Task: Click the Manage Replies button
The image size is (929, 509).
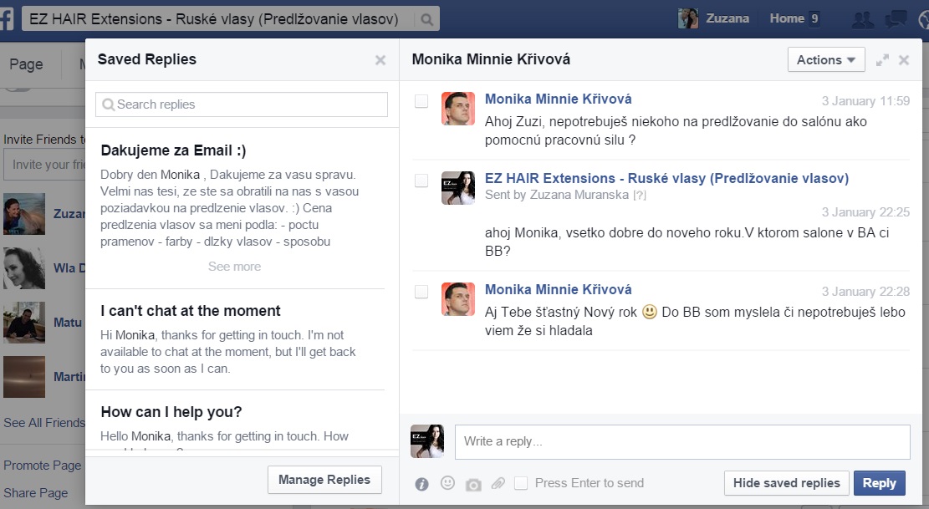Action: pyautogui.click(x=324, y=480)
